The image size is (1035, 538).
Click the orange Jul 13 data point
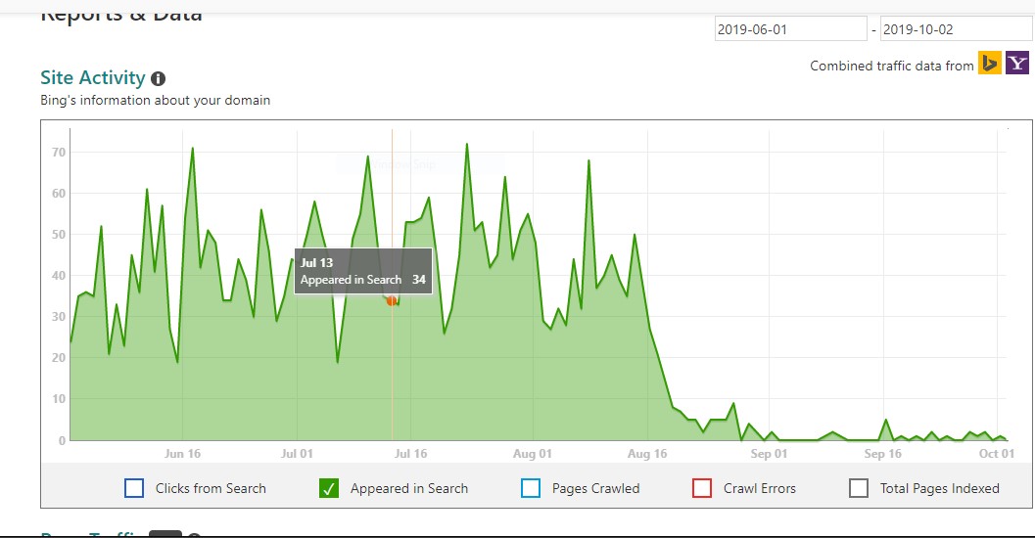click(392, 300)
